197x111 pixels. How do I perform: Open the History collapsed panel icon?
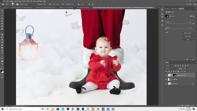(x=162, y=10)
